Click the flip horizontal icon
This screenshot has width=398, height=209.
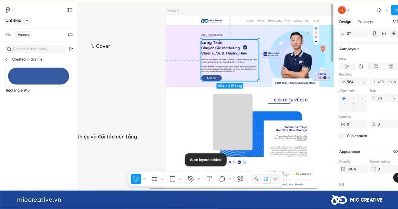pos(384,34)
